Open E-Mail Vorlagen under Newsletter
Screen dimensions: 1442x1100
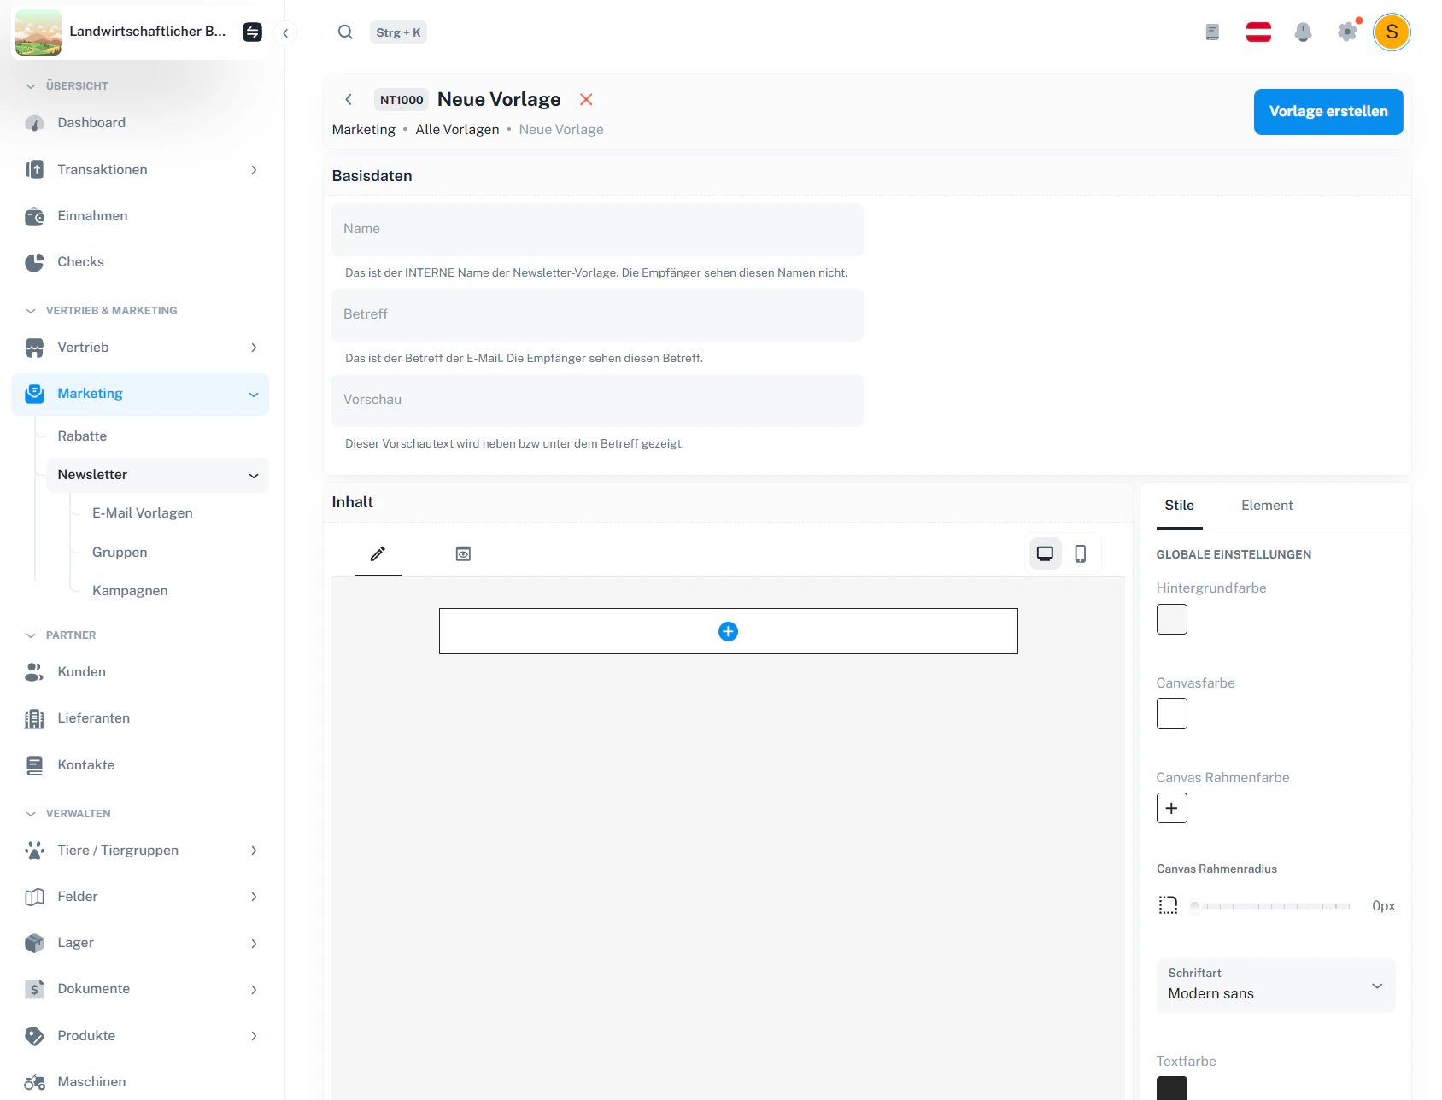point(143,512)
